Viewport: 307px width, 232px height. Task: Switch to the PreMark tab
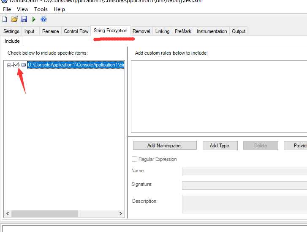click(x=183, y=31)
